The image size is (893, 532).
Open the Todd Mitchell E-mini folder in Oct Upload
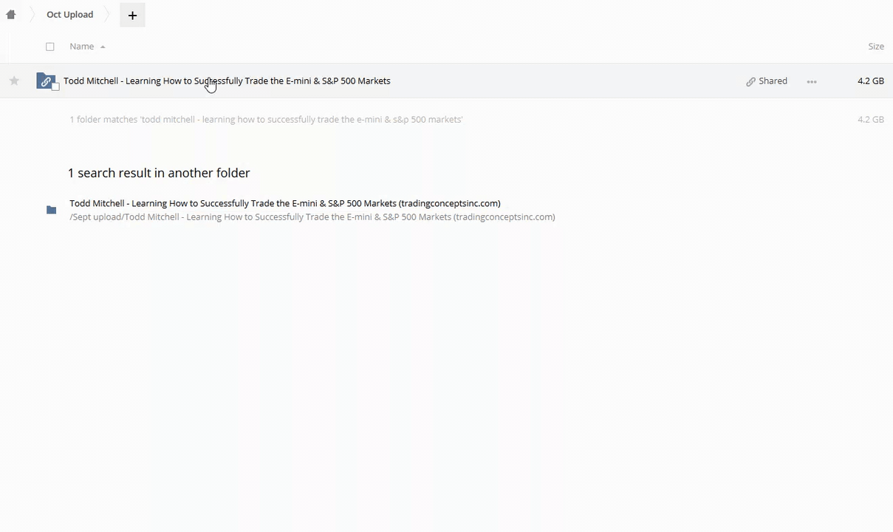pos(227,81)
